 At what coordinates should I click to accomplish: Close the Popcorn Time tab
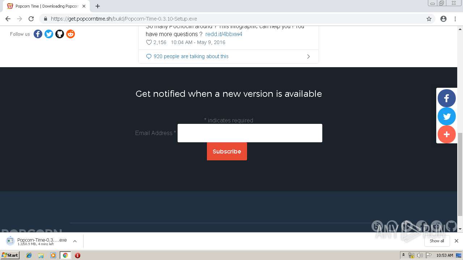click(84, 6)
